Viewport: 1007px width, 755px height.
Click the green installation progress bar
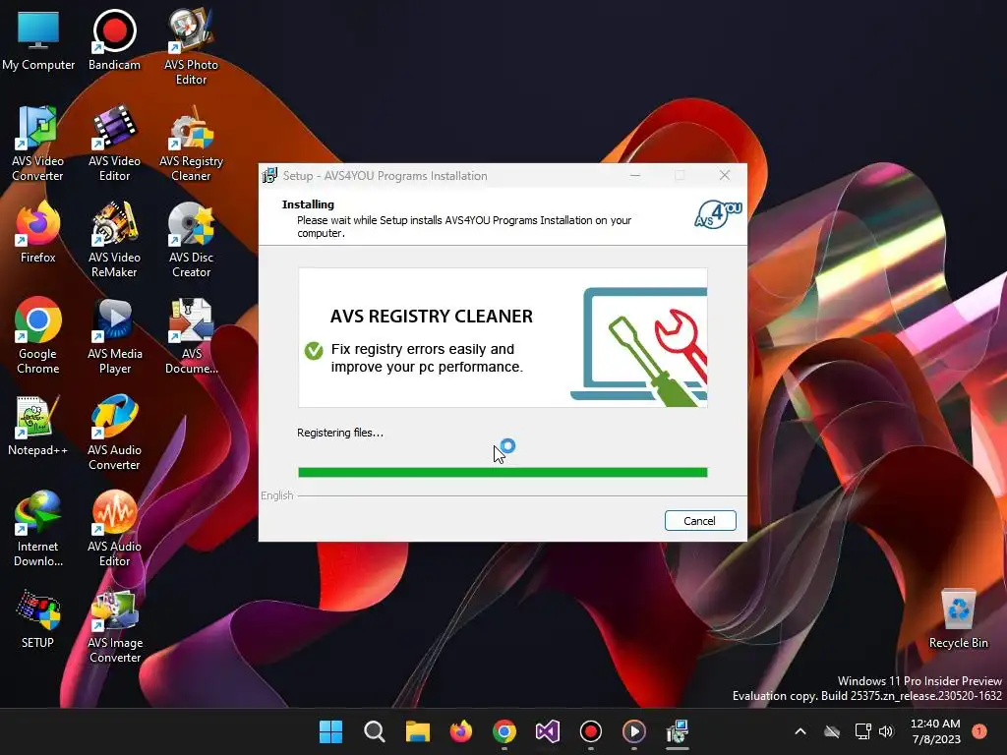click(x=503, y=473)
